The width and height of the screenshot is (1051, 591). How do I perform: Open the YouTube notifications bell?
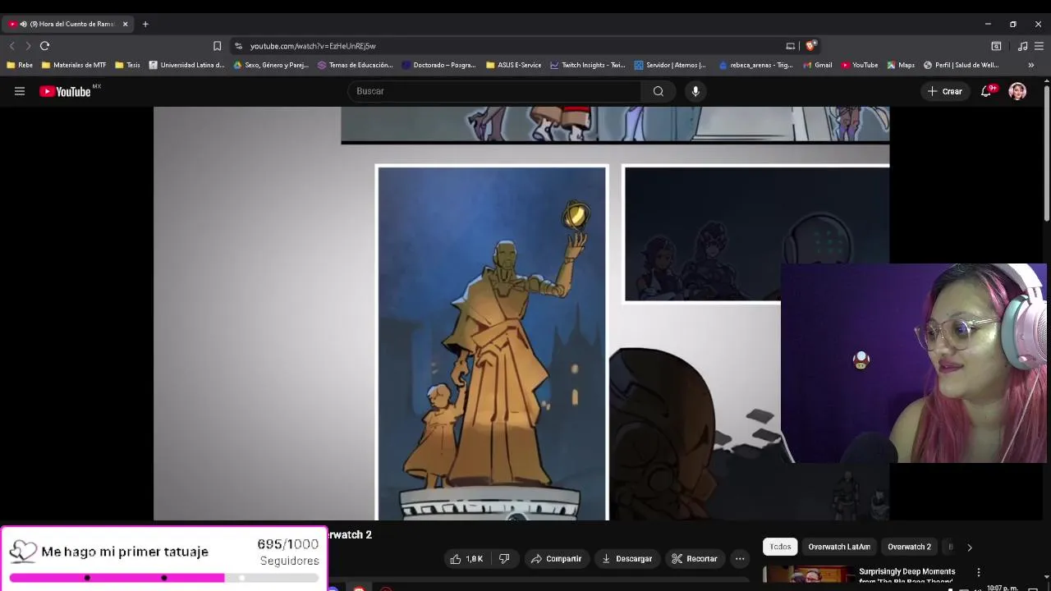pos(986,91)
